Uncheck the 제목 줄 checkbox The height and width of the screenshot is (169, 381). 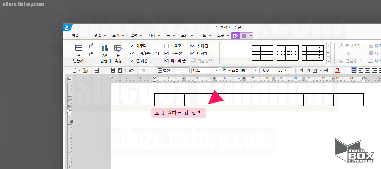tap(167, 53)
